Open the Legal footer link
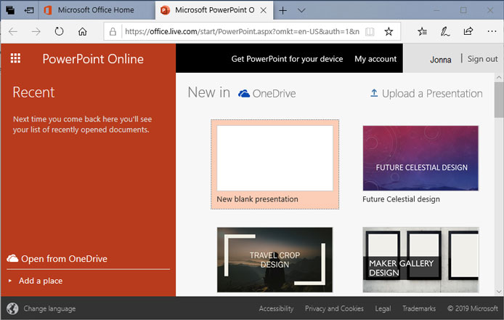The height and width of the screenshot is (320, 504). click(x=383, y=309)
